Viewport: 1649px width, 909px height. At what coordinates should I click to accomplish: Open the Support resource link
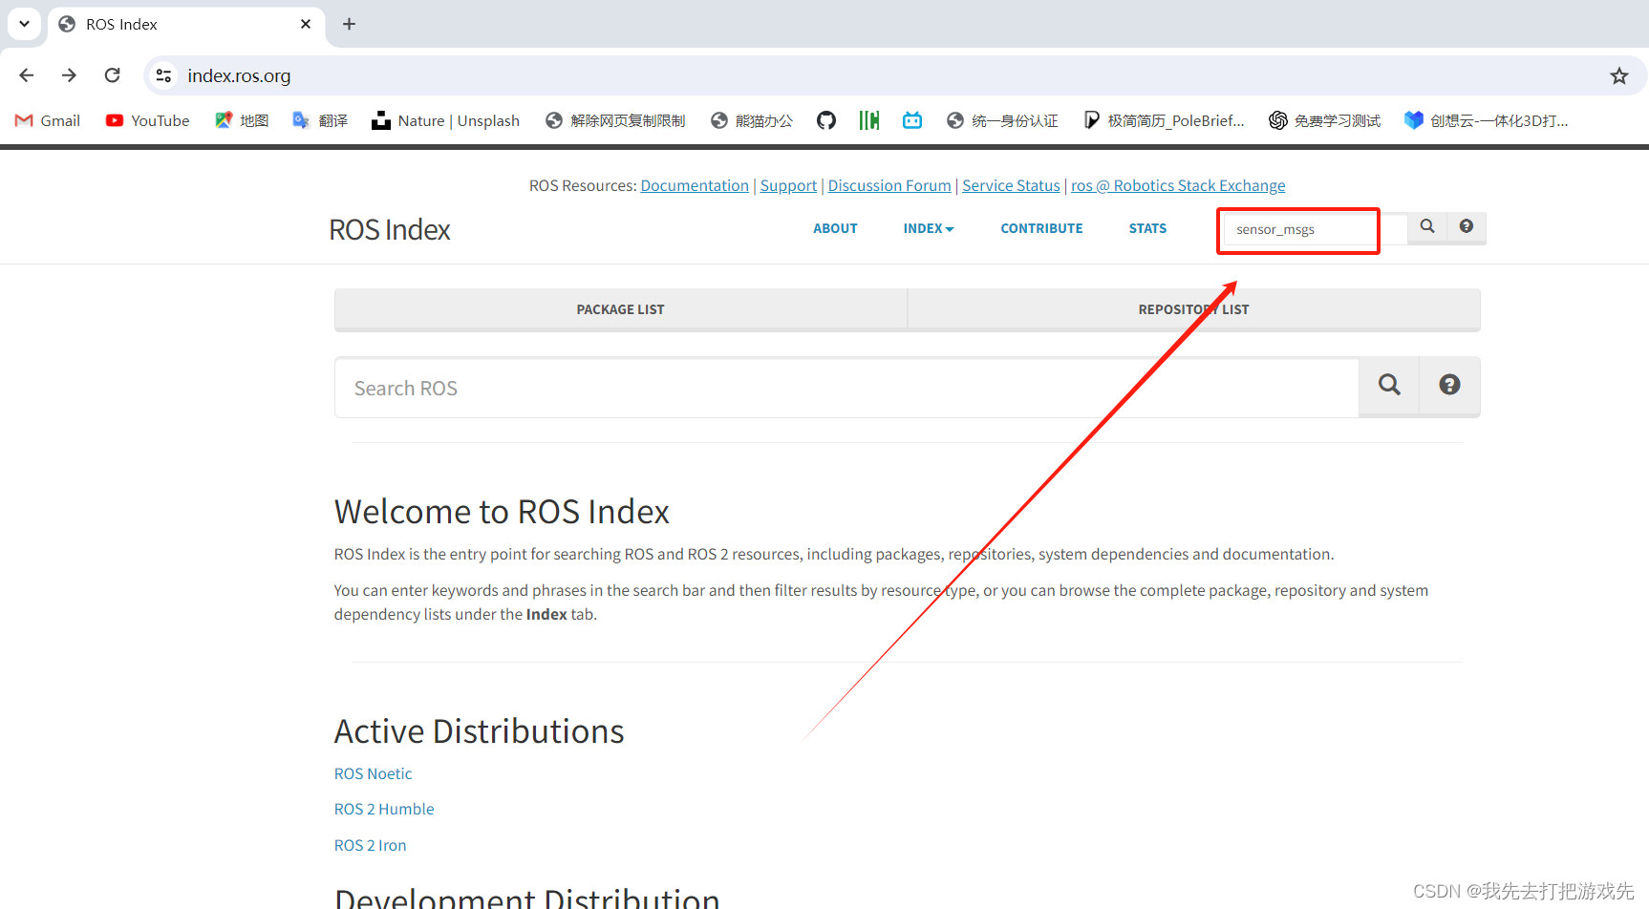pyautogui.click(x=788, y=185)
